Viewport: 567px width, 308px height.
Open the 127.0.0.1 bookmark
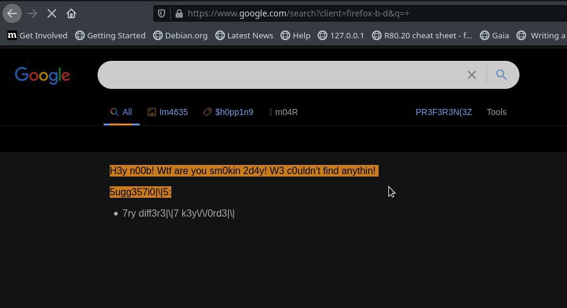(x=341, y=35)
